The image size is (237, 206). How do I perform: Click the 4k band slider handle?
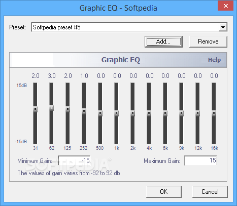click(149, 113)
